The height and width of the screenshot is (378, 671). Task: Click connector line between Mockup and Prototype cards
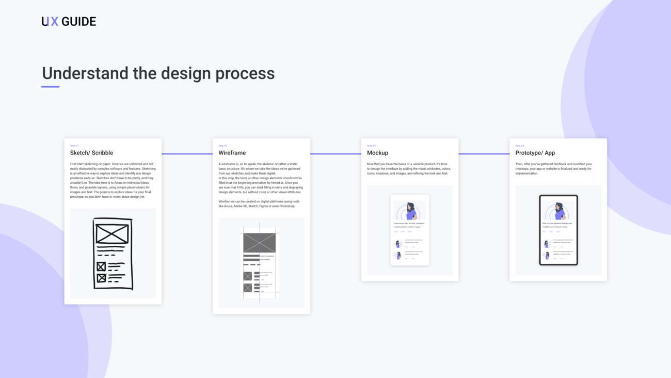coord(484,154)
